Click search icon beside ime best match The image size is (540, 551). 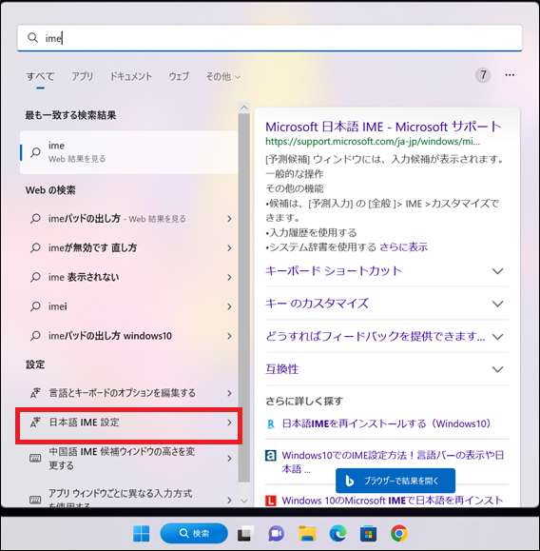point(35,152)
